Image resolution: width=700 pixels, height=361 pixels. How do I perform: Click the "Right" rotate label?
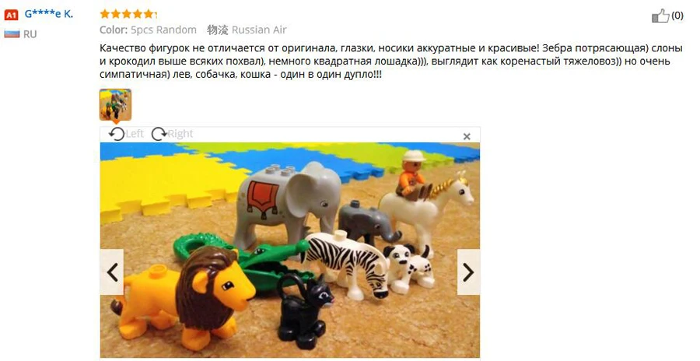coord(180,134)
